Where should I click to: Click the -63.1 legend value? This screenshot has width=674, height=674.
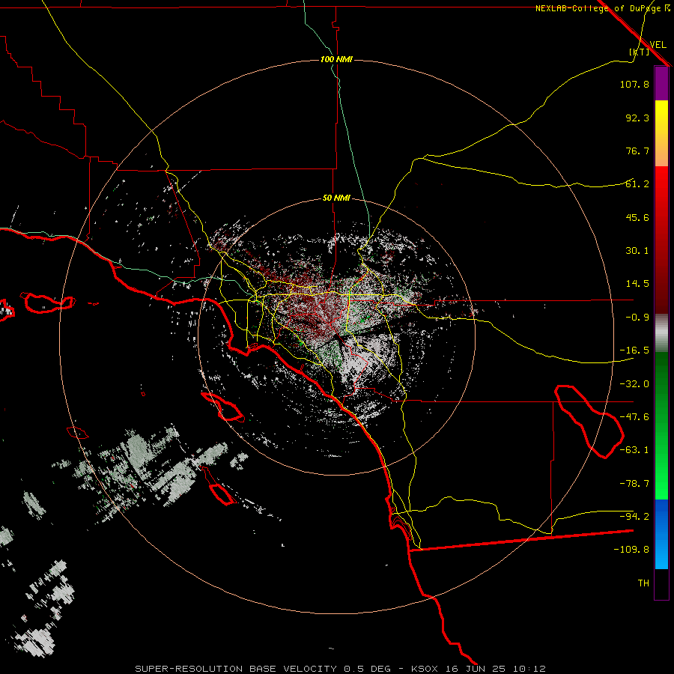(634, 450)
